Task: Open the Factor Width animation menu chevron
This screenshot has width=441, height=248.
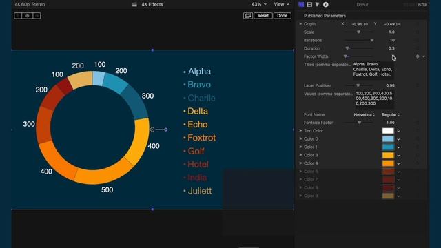Action: point(424,56)
